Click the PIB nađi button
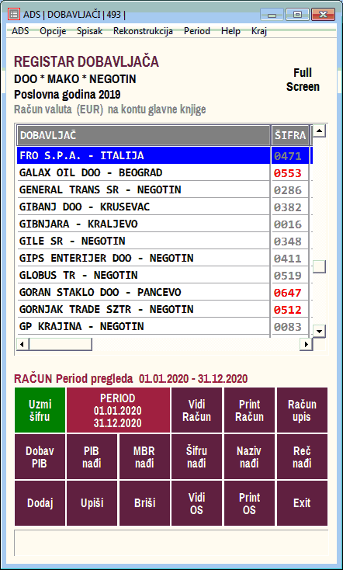343x570 pixels. coord(92,457)
